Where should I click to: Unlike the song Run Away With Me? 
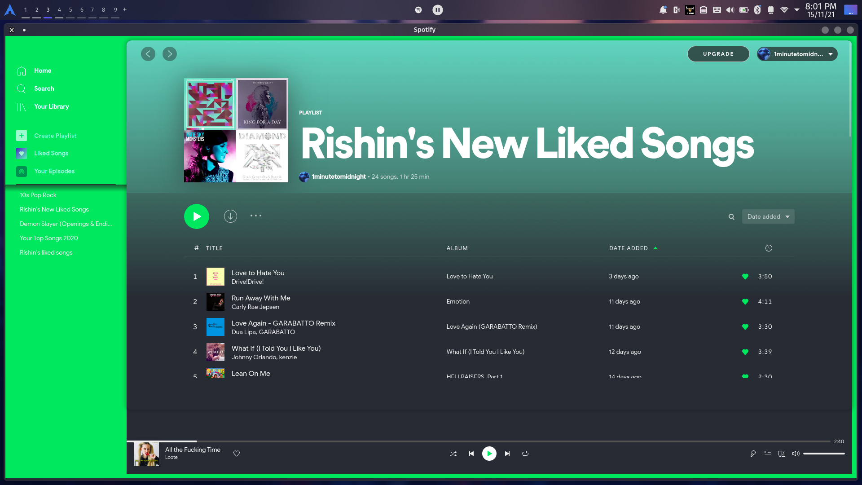pyautogui.click(x=745, y=302)
